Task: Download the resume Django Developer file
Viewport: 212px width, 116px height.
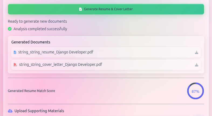Action: point(197,52)
